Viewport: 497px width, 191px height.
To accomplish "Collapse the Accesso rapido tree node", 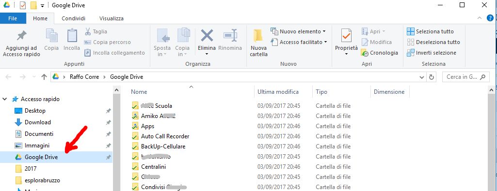I will [x=5, y=99].
